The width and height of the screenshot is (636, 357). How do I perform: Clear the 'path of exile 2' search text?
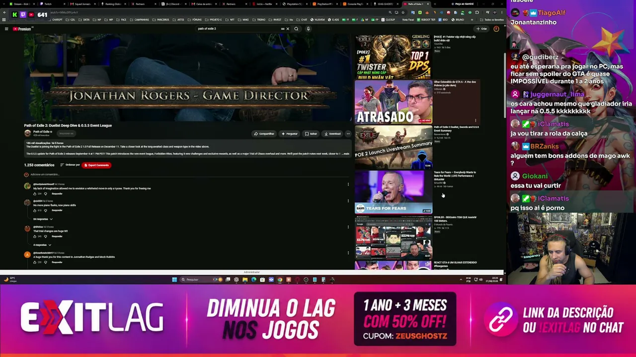tap(287, 29)
